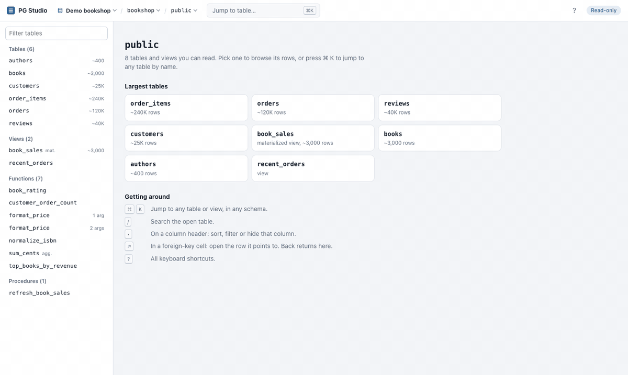Open sum_cents aggregate function
The image size is (628, 375).
(57, 253)
